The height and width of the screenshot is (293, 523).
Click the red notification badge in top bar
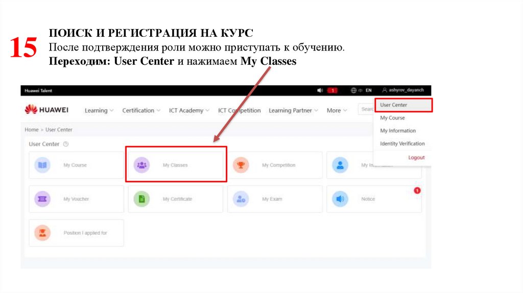[332, 90]
